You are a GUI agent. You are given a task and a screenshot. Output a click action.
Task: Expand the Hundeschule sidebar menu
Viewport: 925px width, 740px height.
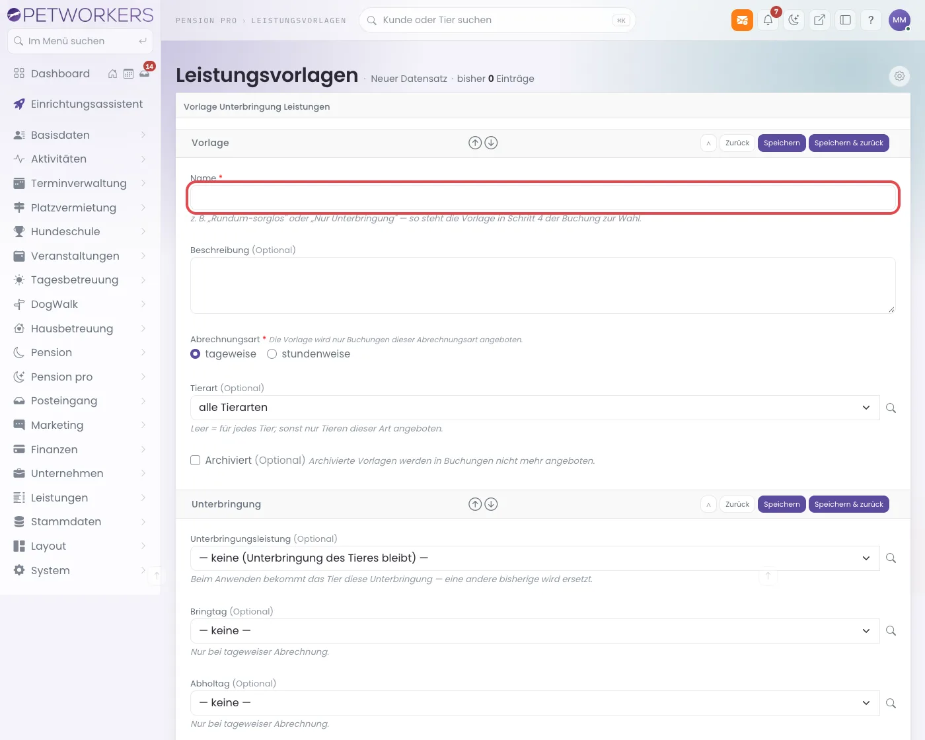[x=80, y=231]
